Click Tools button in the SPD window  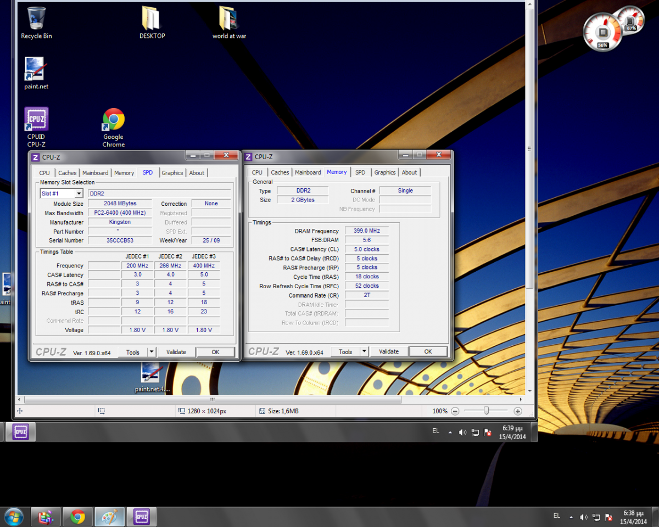coord(133,352)
